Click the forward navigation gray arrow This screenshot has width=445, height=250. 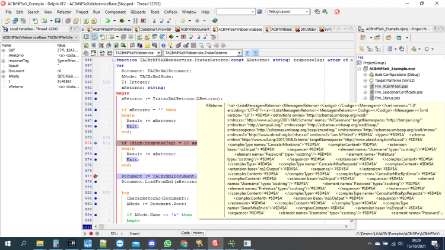pos(197,21)
